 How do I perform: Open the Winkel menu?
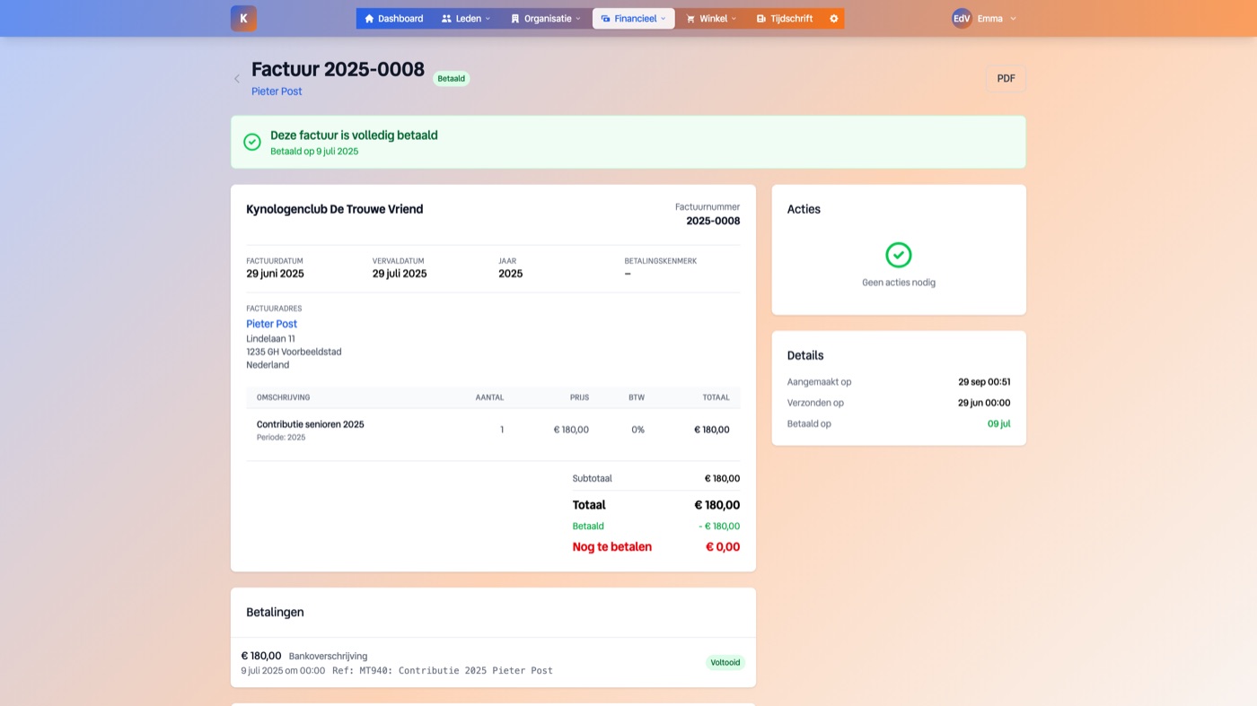click(711, 18)
